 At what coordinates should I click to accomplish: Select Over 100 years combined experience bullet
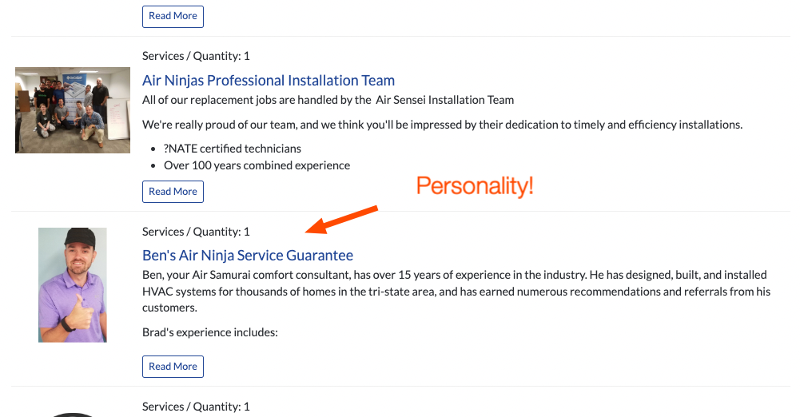click(257, 165)
